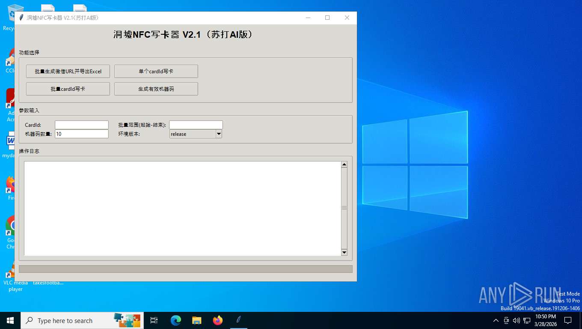Open the notification center icon
Screen dimensions: 582x329
(568, 320)
